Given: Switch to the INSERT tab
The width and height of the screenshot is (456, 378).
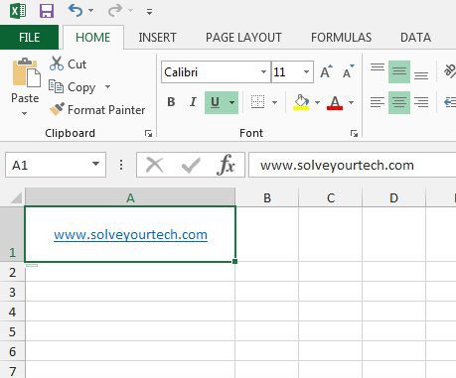Looking at the screenshot, I should (157, 38).
